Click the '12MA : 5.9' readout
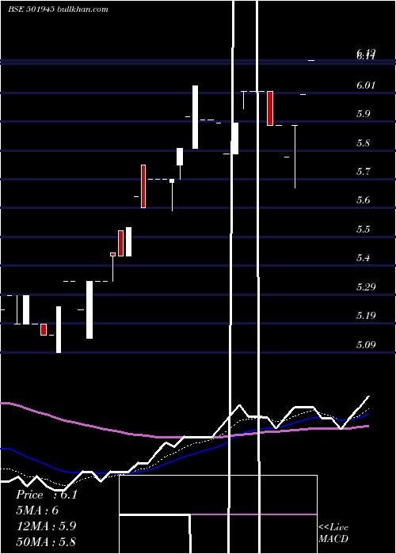This screenshot has width=396, height=554. pos(46,526)
